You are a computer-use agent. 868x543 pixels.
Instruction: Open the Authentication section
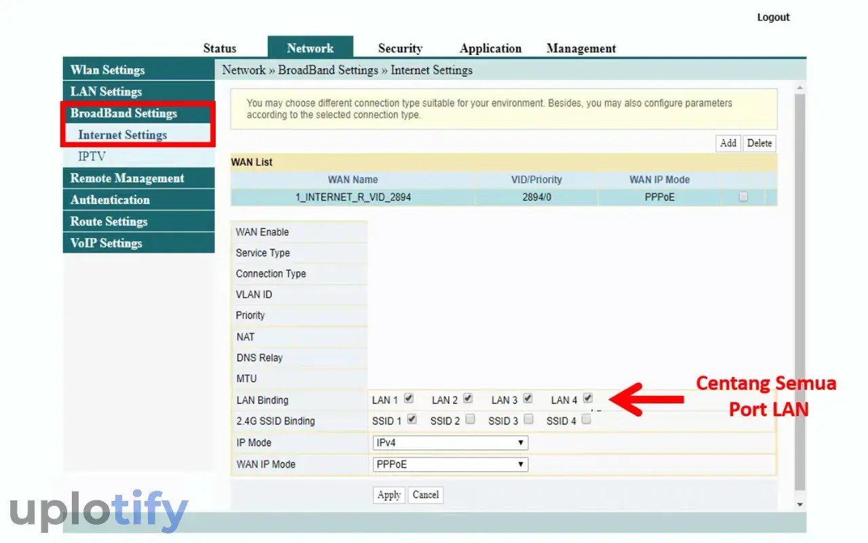coord(109,199)
